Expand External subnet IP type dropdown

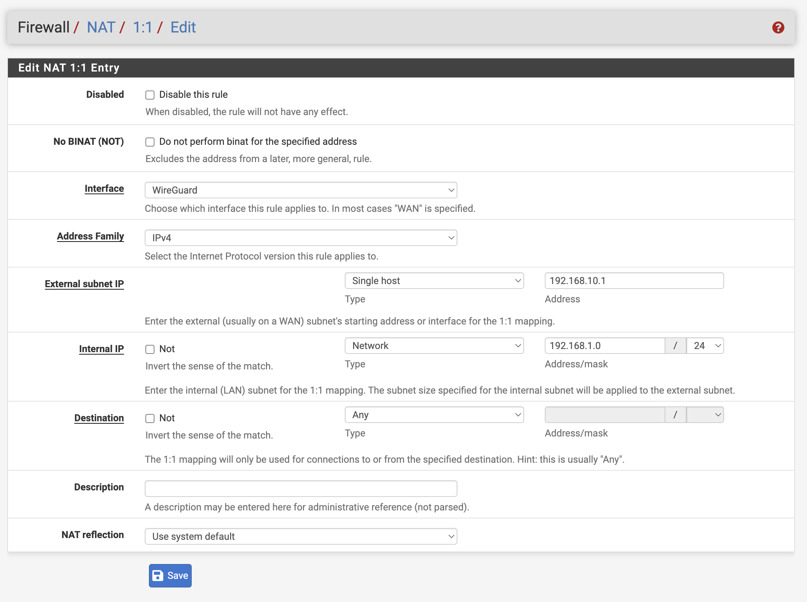click(434, 281)
